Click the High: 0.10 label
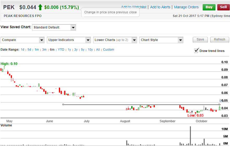This screenshot has width=230, height=147. (x=9, y=64)
